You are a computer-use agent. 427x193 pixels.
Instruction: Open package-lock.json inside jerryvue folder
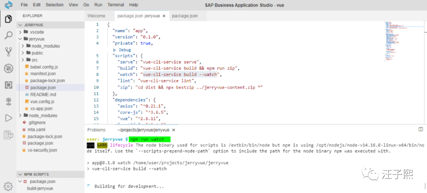[47, 81]
